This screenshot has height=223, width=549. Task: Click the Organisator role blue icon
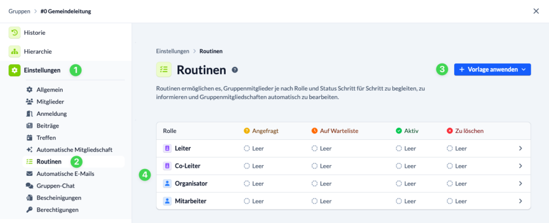click(x=167, y=183)
